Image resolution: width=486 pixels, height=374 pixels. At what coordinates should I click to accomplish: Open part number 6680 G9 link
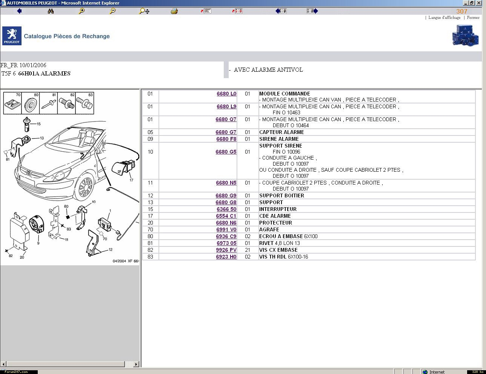(226, 195)
